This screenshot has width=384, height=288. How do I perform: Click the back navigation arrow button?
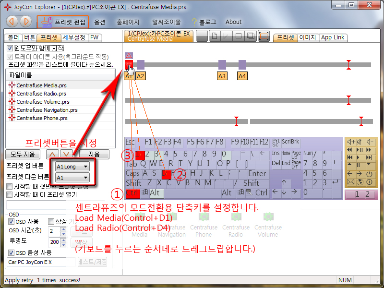point(12,22)
